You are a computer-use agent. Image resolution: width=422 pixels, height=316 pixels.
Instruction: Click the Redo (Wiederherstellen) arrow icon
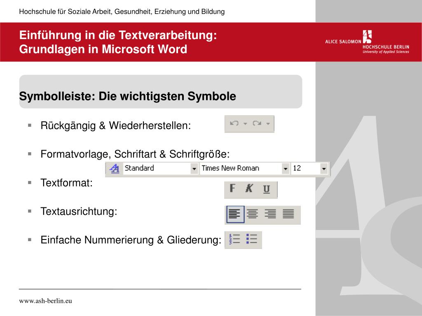click(x=257, y=123)
